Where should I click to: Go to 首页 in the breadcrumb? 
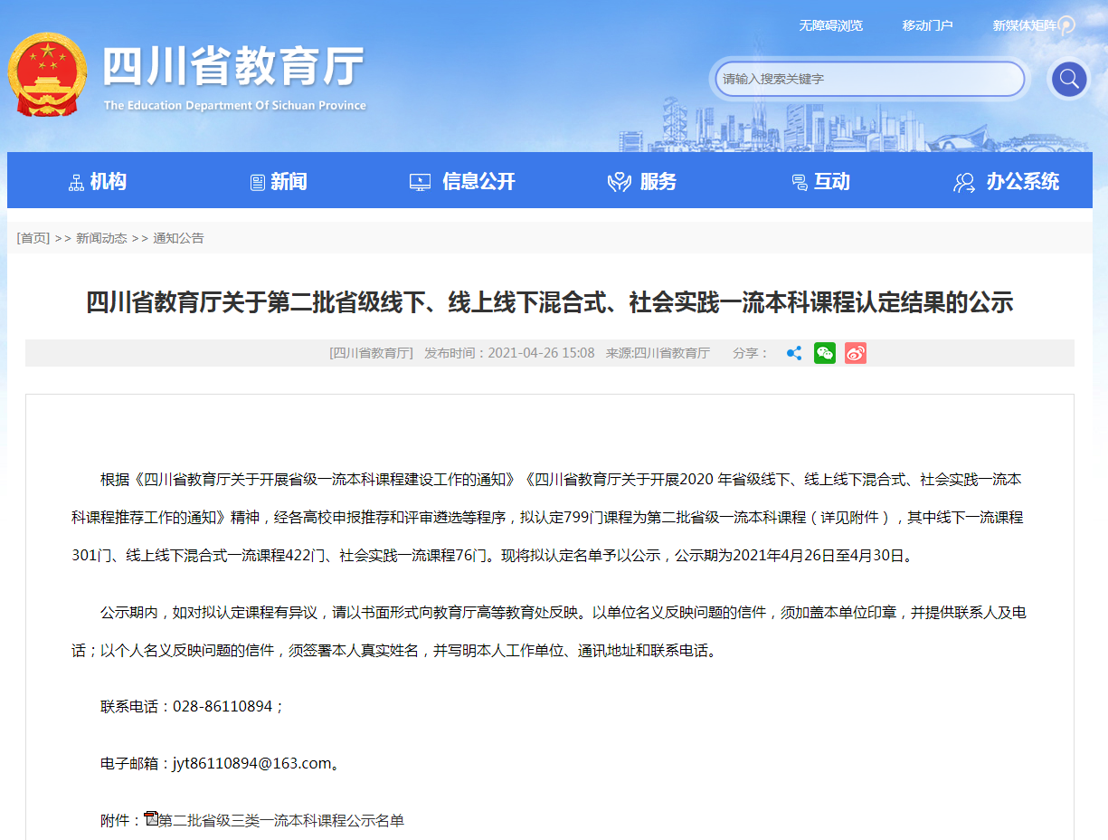[33, 238]
